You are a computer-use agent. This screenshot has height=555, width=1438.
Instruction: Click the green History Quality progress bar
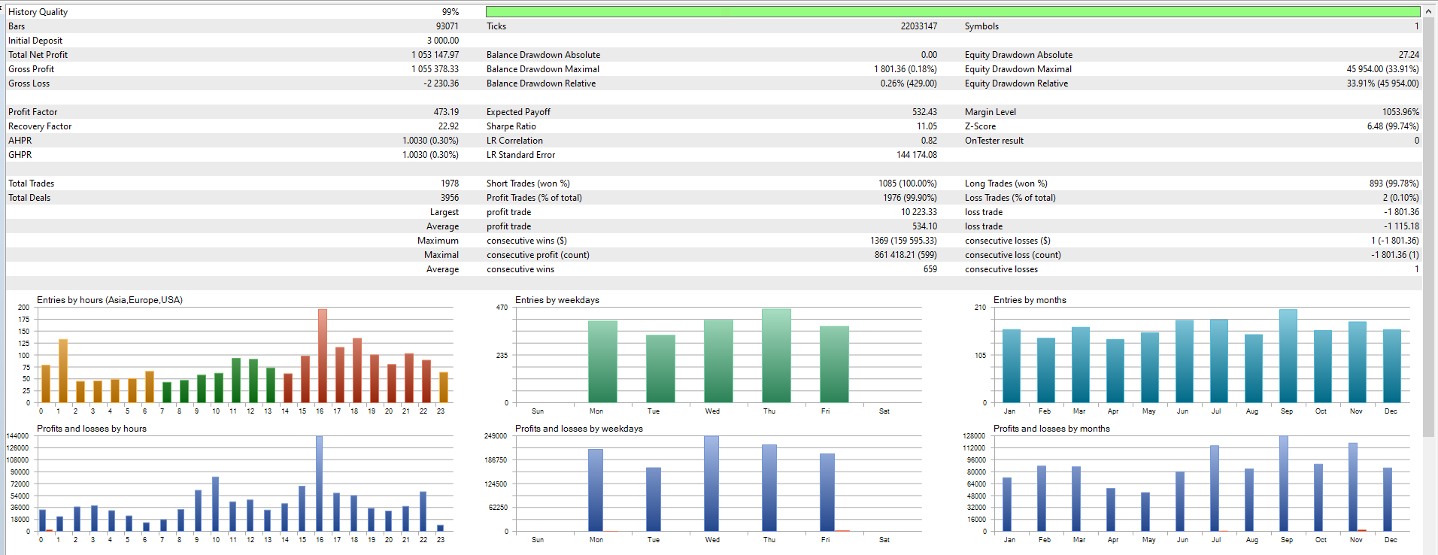point(953,12)
